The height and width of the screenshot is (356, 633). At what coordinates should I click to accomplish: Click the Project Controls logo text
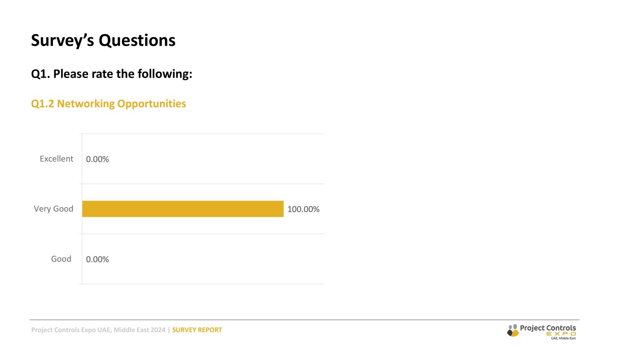pyautogui.click(x=548, y=328)
